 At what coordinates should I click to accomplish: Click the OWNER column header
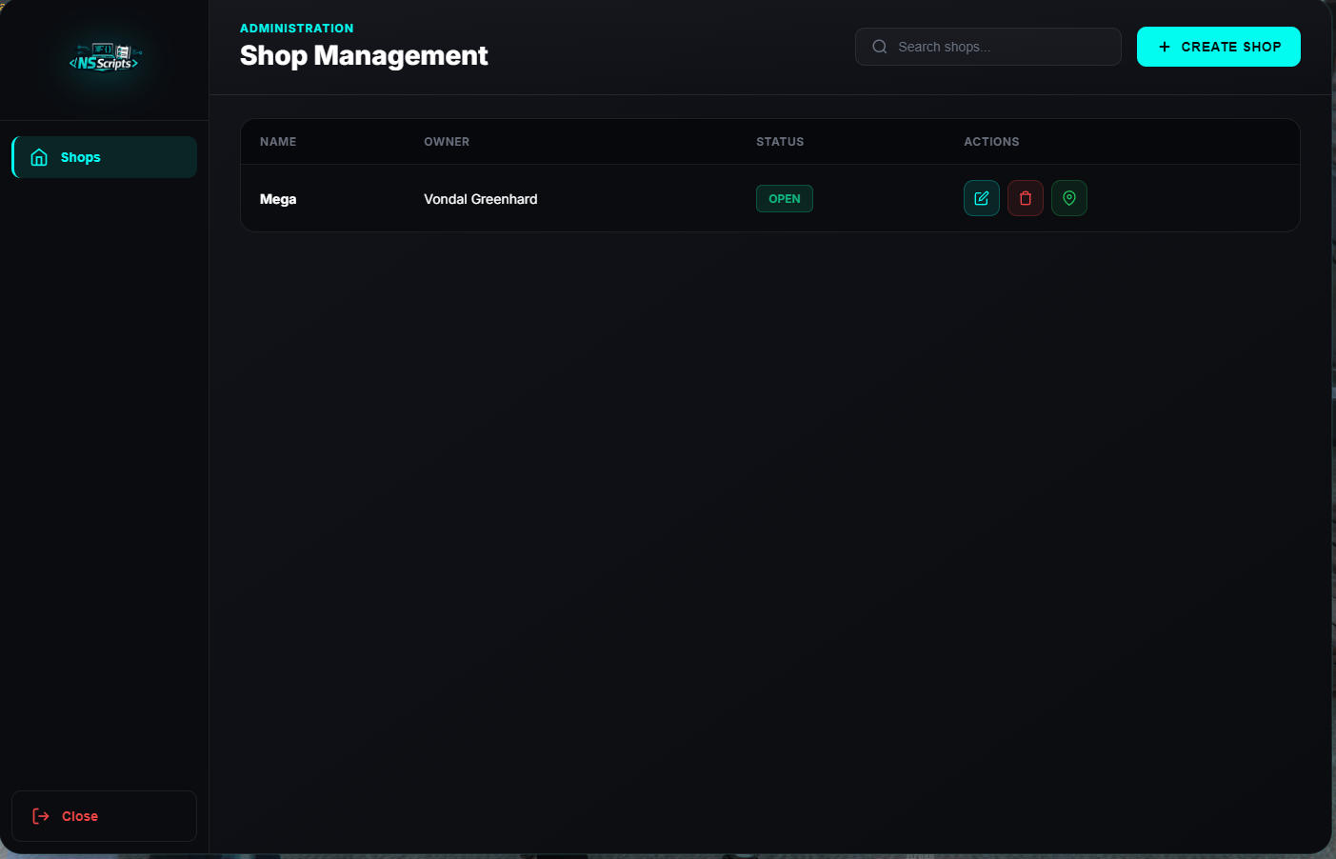coord(447,142)
